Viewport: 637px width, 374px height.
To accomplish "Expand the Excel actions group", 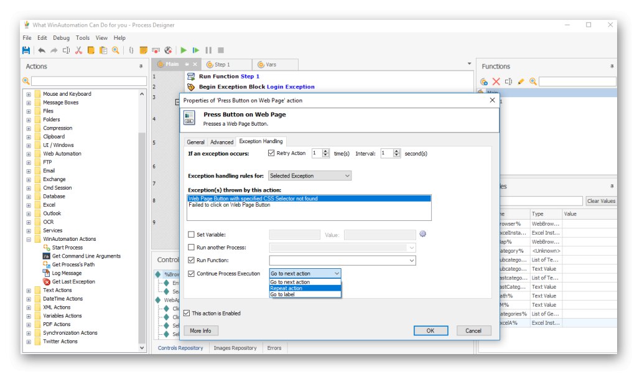I will pos(29,205).
